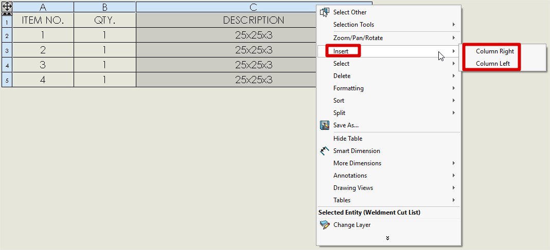The image size is (550, 250).
Task: Click the Select Other cursor icon
Action: click(x=325, y=12)
